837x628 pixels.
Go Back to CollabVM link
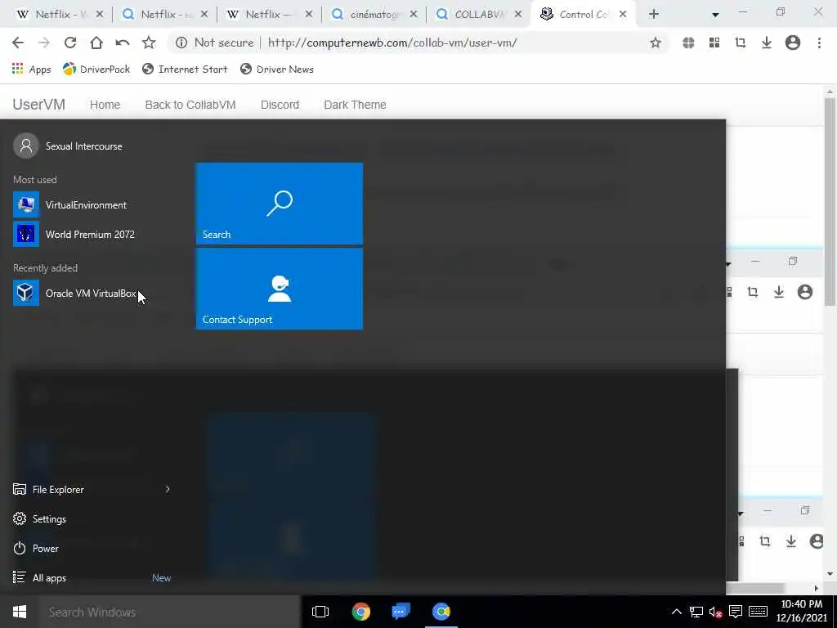point(190,105)
